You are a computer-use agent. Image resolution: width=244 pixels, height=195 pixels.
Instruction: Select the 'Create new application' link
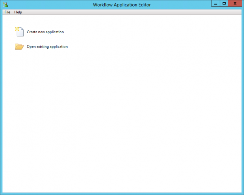pos(45,32)
